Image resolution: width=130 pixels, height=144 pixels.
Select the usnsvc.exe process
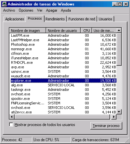(x=64, y=72)
